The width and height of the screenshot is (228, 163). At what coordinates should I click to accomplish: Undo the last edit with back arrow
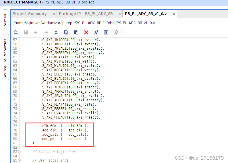pos(36,32)
